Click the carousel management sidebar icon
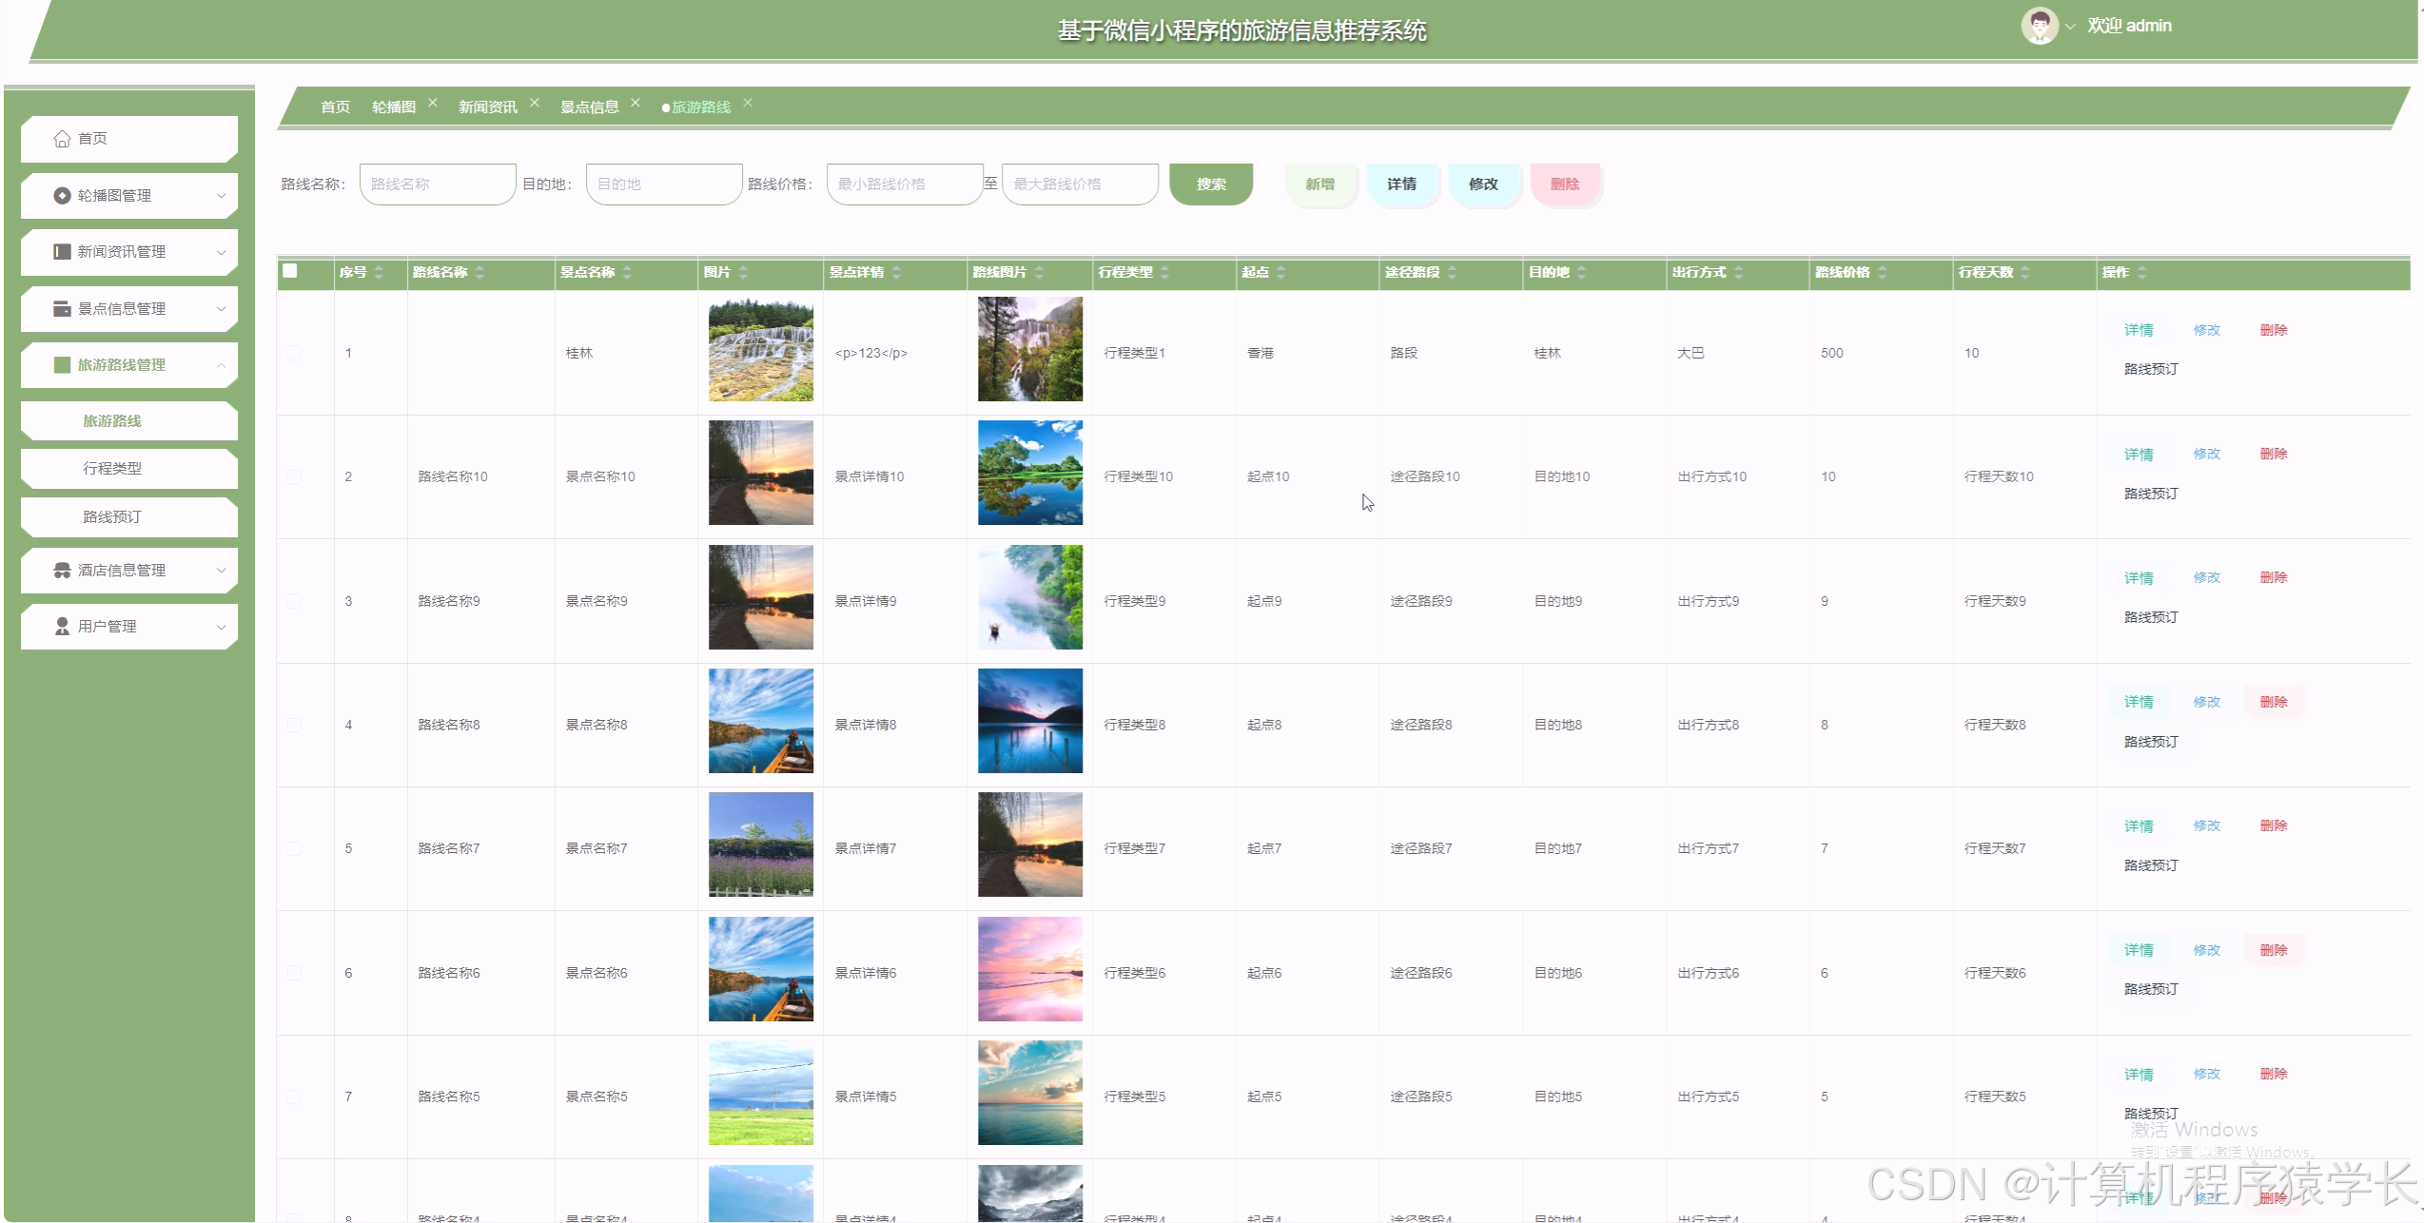The width and height of the screenshot is (2424, 1223). (62, 196)
